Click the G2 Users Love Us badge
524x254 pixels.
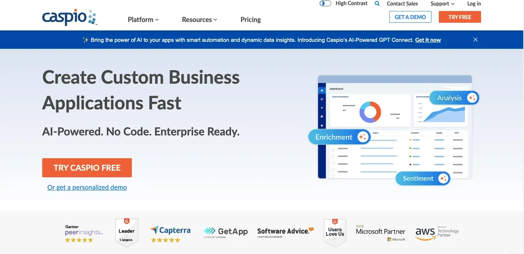pos(335,232)
